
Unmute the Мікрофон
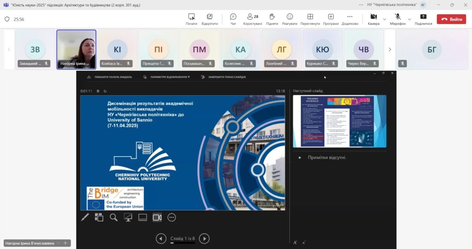(x=398, y=19)
